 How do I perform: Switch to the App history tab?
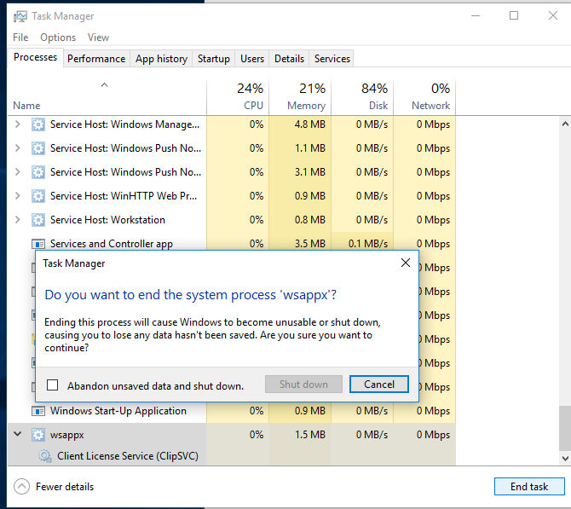click(161, 59)
